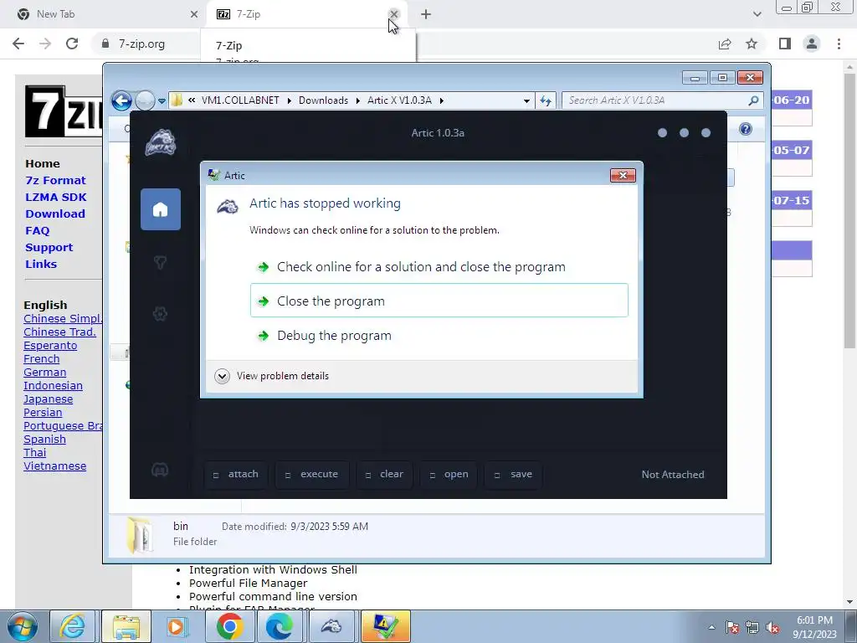
Task: Open the Artic sidebar shield icon
Action: [160, 262]
